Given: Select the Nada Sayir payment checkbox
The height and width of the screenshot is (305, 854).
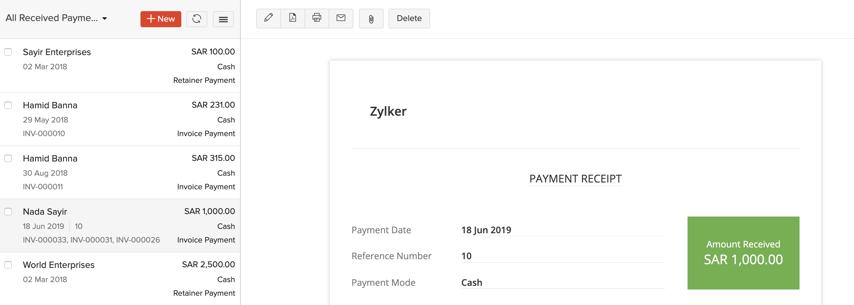Looking at the screenshot, I should pos(8,212).
